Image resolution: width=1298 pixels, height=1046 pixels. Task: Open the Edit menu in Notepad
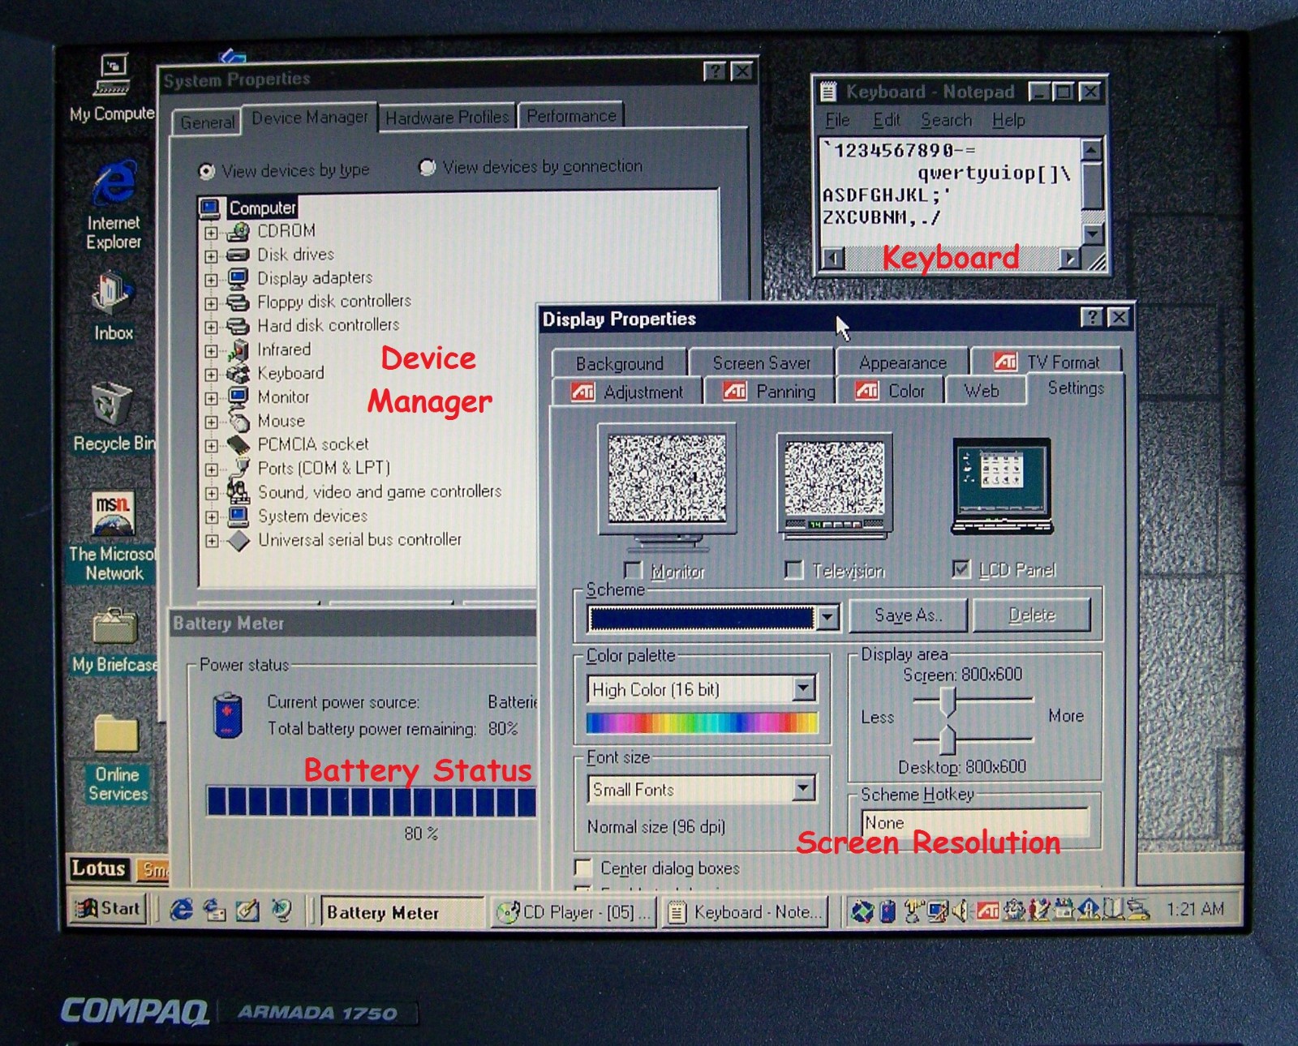pyautogui.click(x=886, y=120)
